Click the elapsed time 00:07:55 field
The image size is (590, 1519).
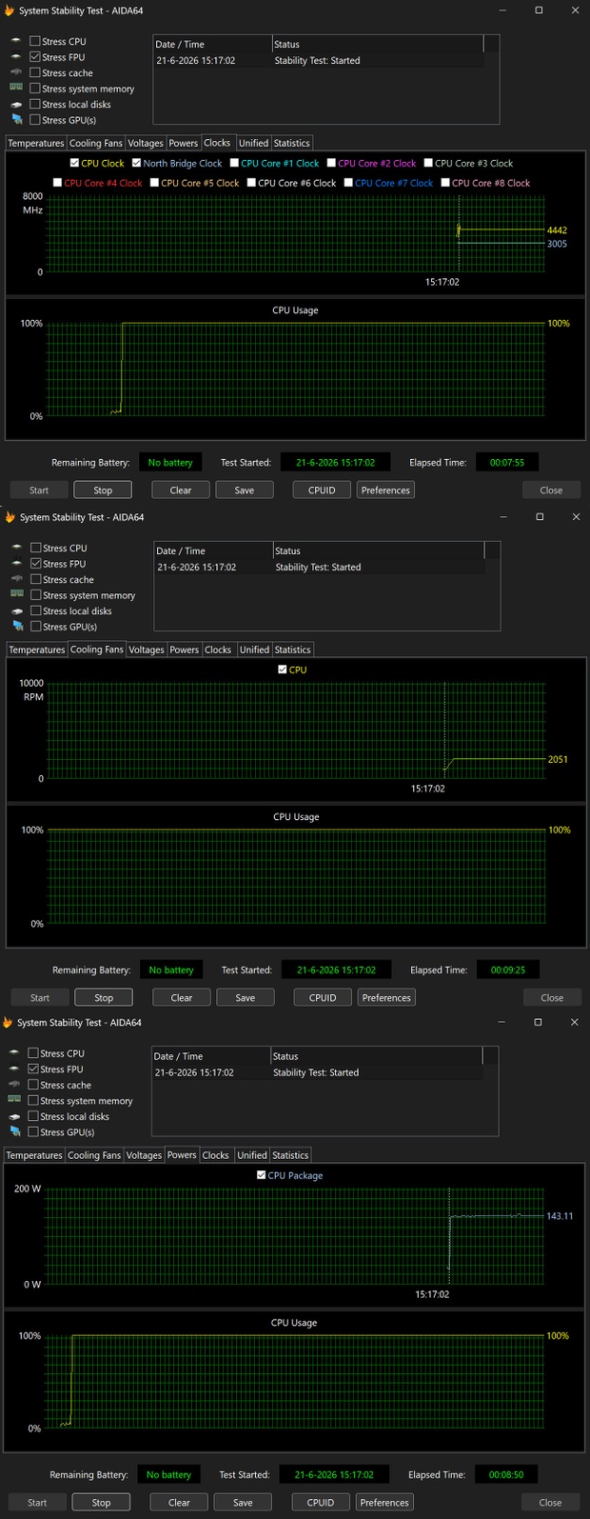pos(507,463)
